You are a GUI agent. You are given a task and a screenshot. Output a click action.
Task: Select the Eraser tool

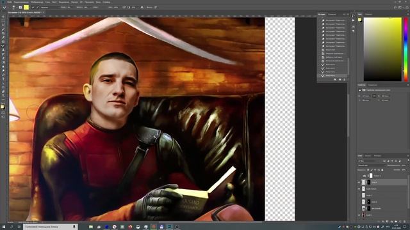[x=3, y=58]
